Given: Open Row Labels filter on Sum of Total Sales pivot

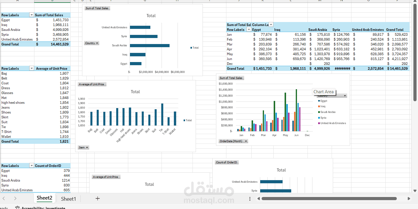Looking at the screenshot, I should (32, 15).
